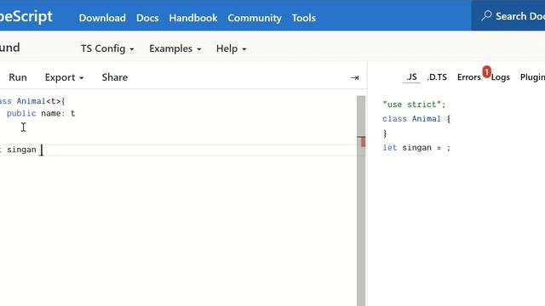545x306 pixels.
Task: Open the Help dropdown menu
Action: pyautogui.click(x=231, y=48)
